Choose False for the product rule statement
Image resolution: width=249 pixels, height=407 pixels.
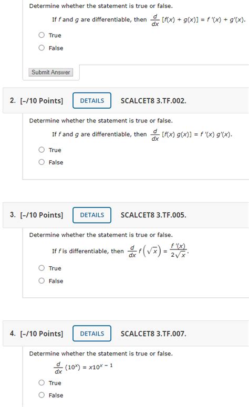[41, 162]
